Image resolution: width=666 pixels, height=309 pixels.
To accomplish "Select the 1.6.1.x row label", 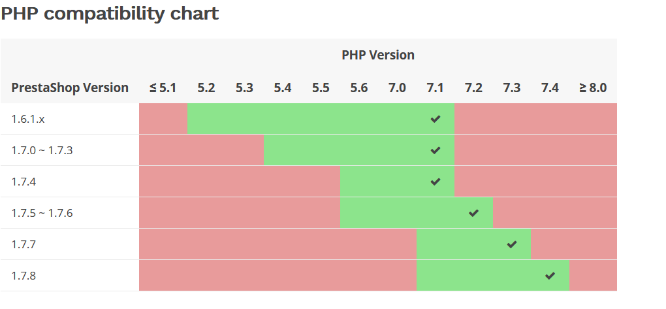I will [29, 119].
